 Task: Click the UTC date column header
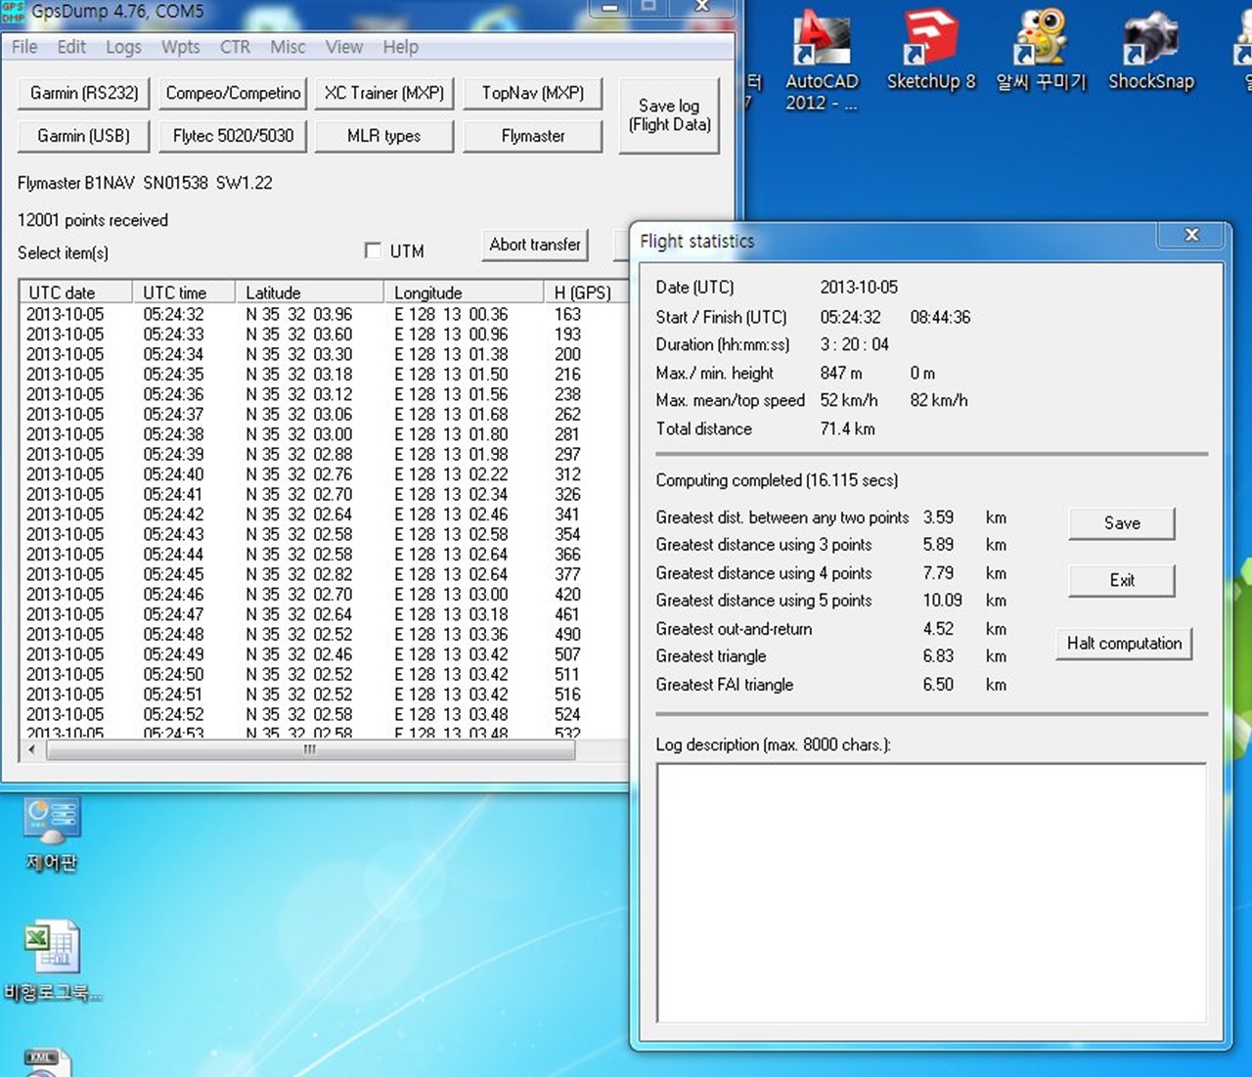[76, 292]
